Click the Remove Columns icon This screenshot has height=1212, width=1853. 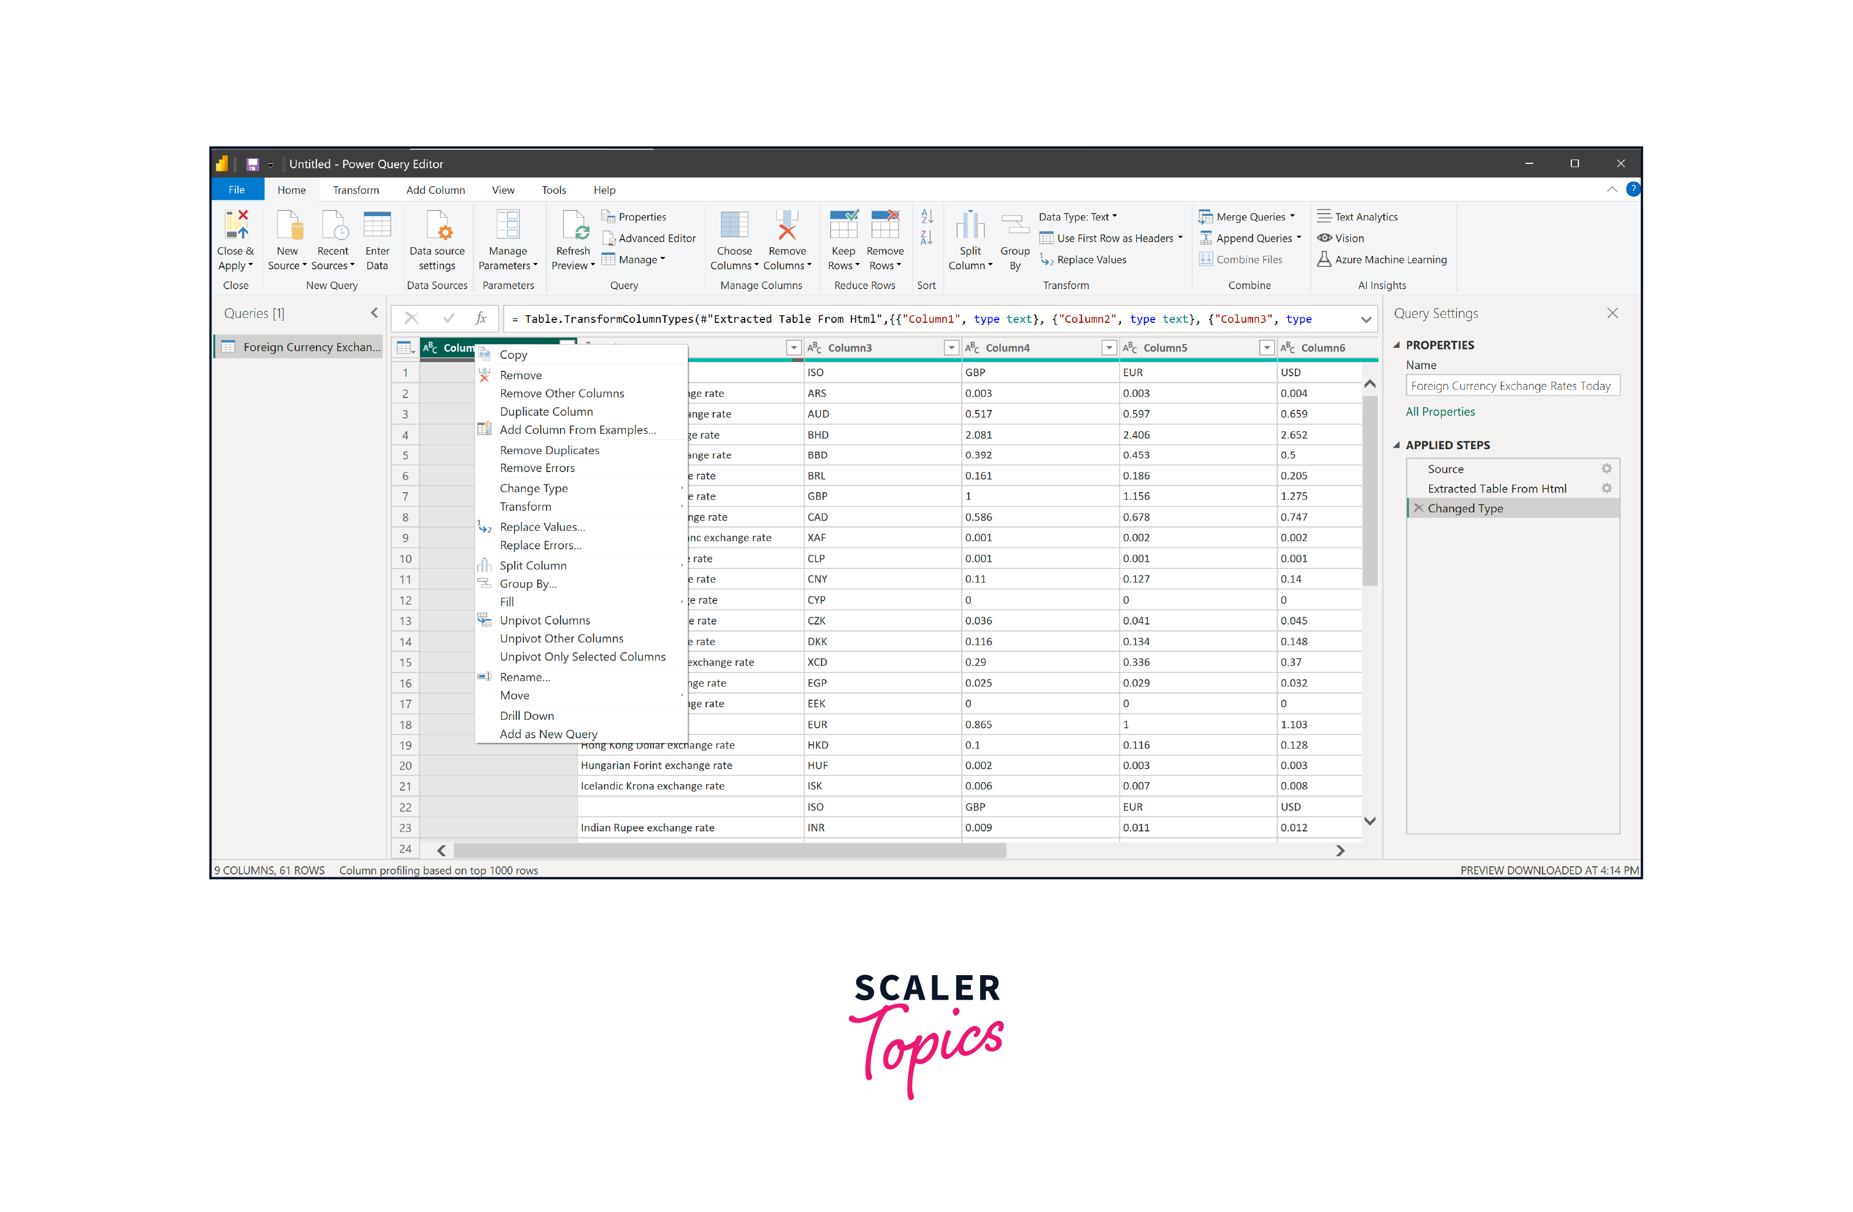point(787,225)
